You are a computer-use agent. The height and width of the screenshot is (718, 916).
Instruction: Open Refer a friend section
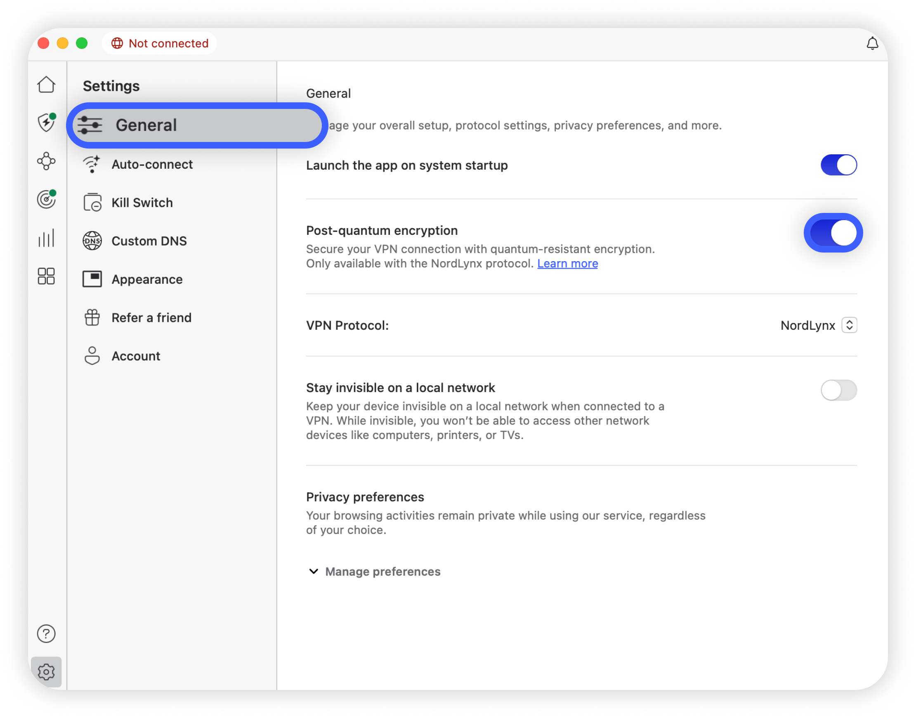pyautogui.click(x=151, y=318)
